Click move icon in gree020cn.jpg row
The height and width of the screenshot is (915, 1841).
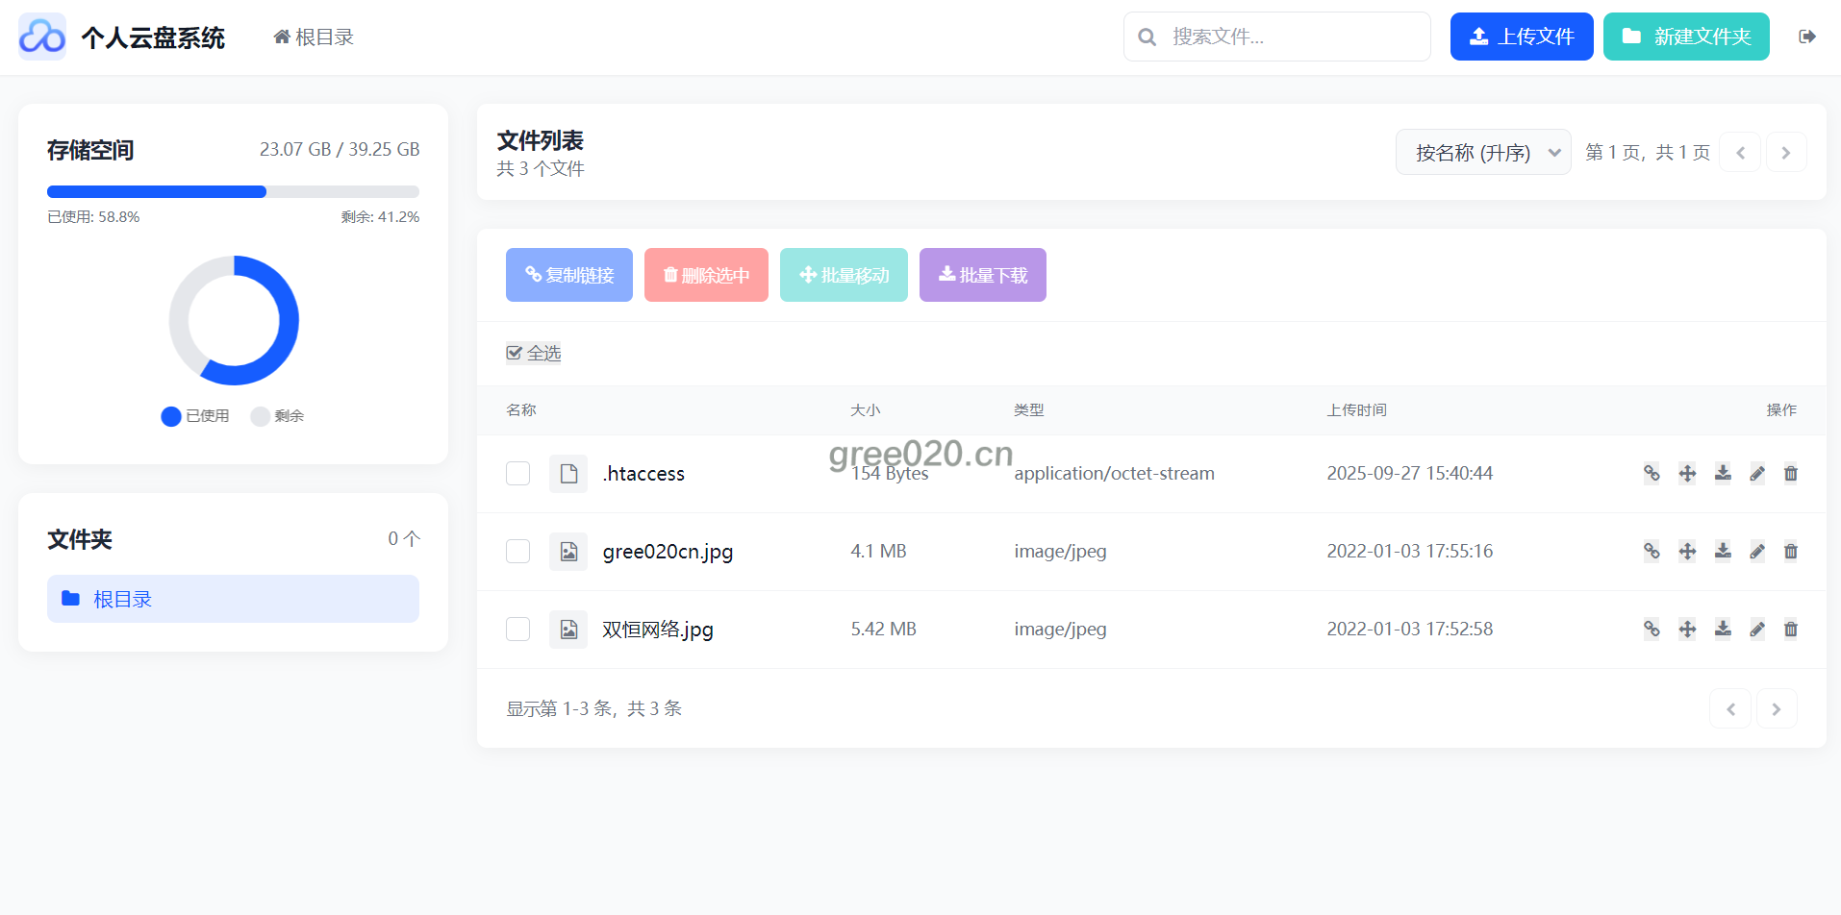pyautogui.click(x=1687, y=551)
